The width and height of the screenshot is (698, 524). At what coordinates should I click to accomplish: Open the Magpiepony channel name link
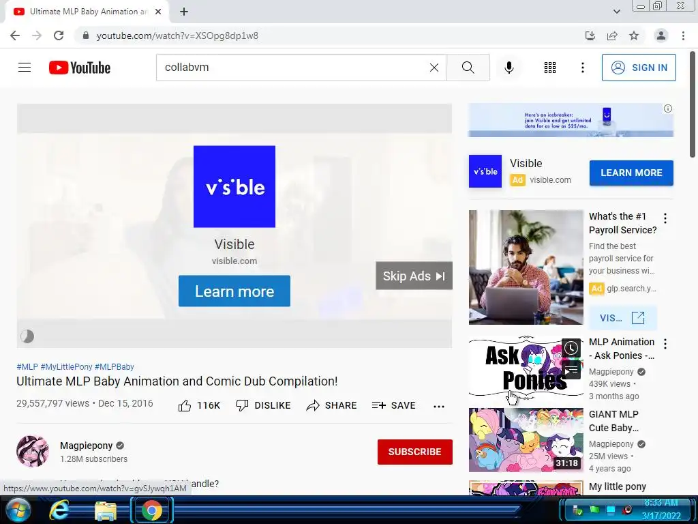click(87, 446)
